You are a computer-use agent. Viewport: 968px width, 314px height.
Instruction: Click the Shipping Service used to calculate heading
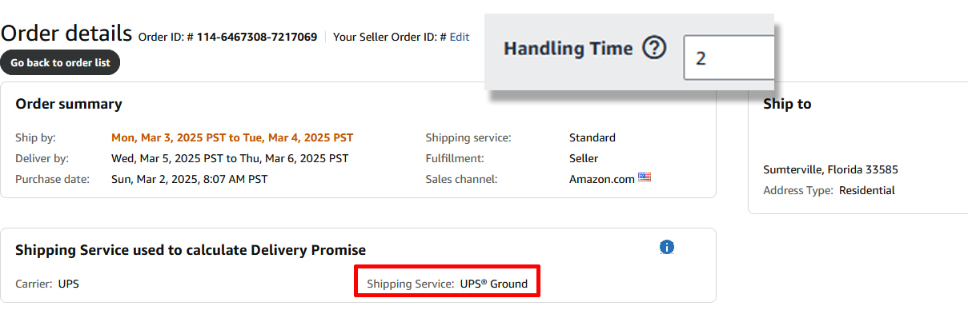(x=191, y=250)
